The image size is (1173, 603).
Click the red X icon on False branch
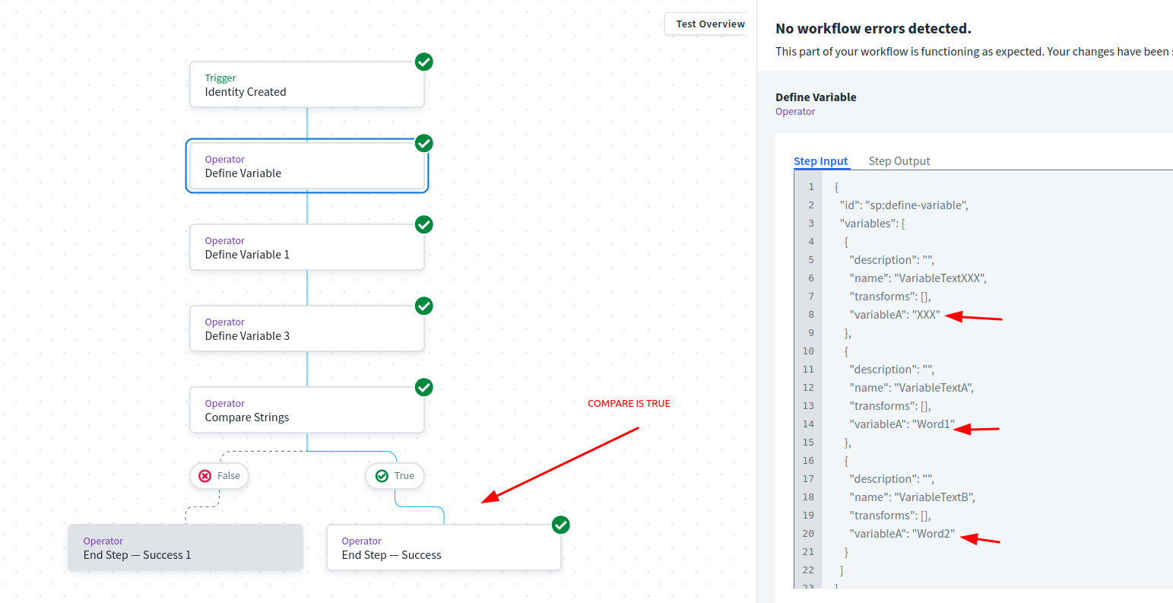[x=205, y=476]
